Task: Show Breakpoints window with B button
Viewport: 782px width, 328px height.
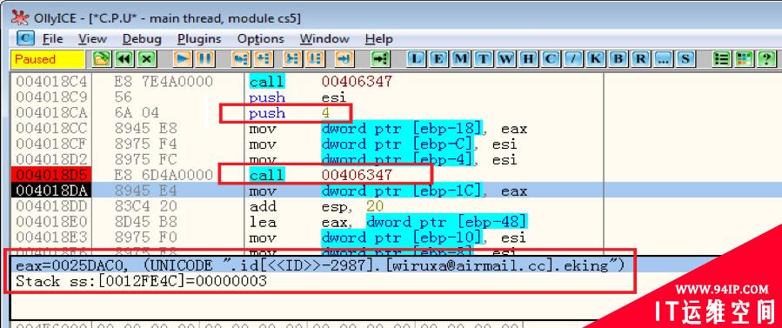Action: [618, 59]
